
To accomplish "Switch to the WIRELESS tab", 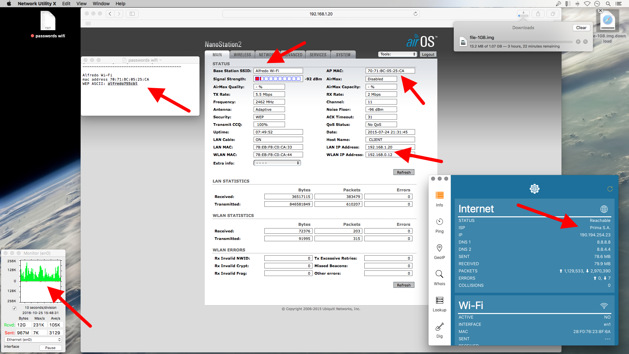I will pyautogui.click(x=242, y=55).
